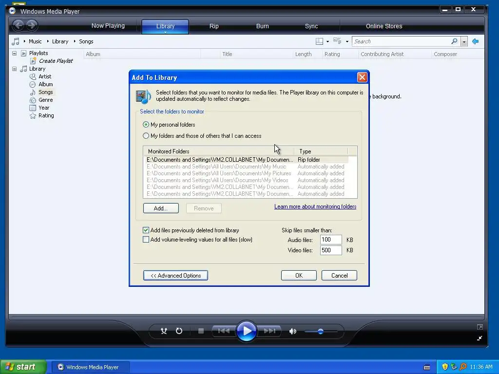Click the orange magnifier tray icon

coord(463,367)
